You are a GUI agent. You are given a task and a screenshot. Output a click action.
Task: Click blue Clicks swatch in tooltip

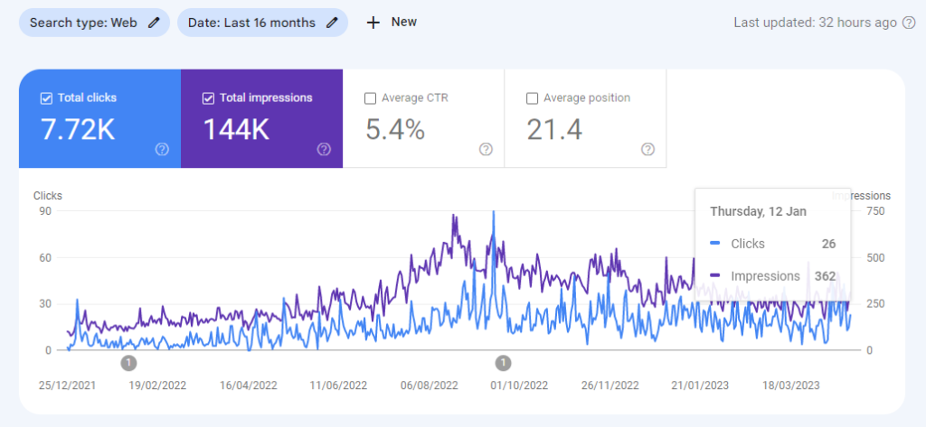point(715,244)
